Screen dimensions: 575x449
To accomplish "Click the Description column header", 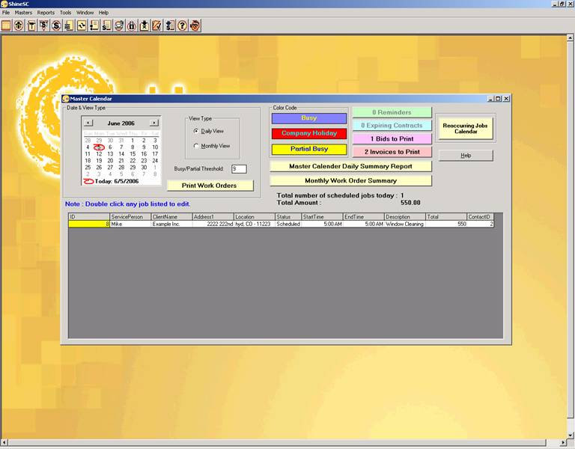I will point(405,216).
